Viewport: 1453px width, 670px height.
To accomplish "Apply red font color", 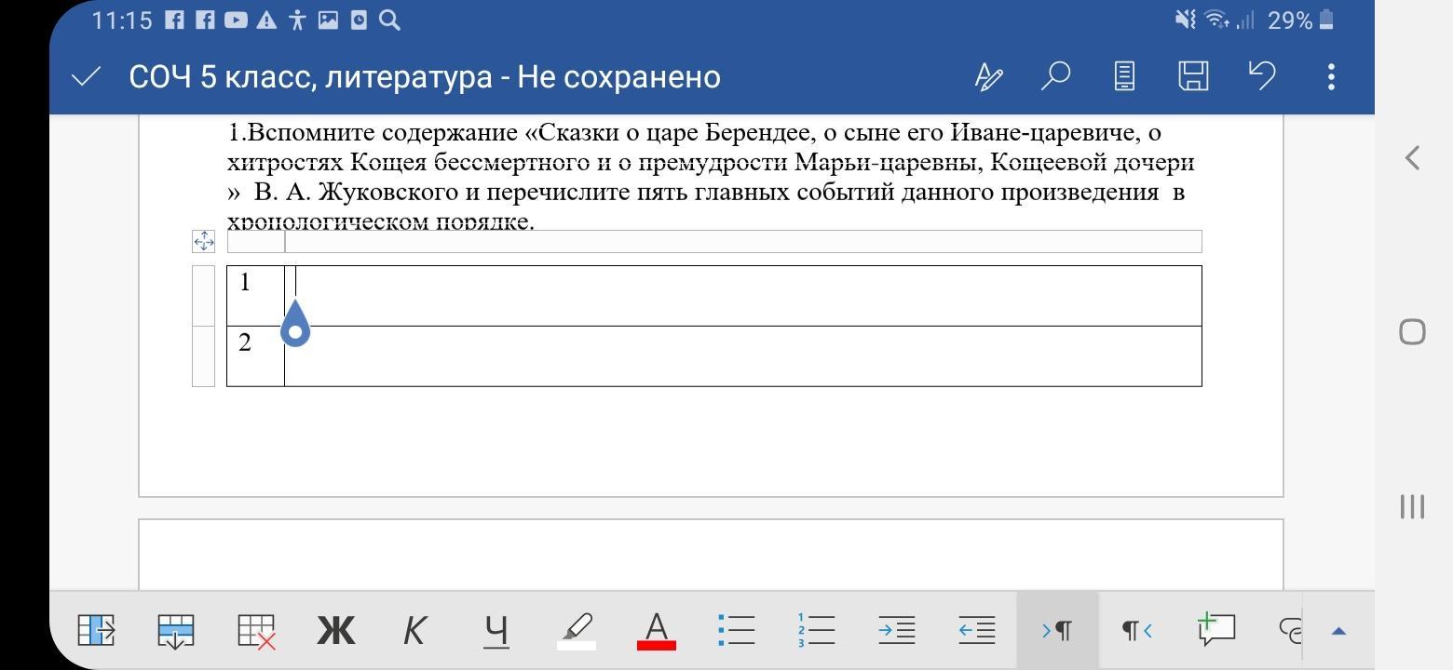I will click(657, 630).
